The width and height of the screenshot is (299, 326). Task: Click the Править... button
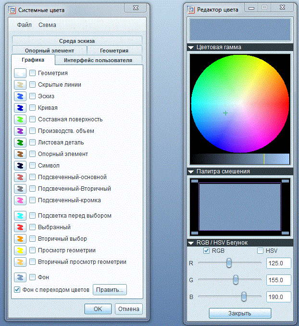(110, 290)
